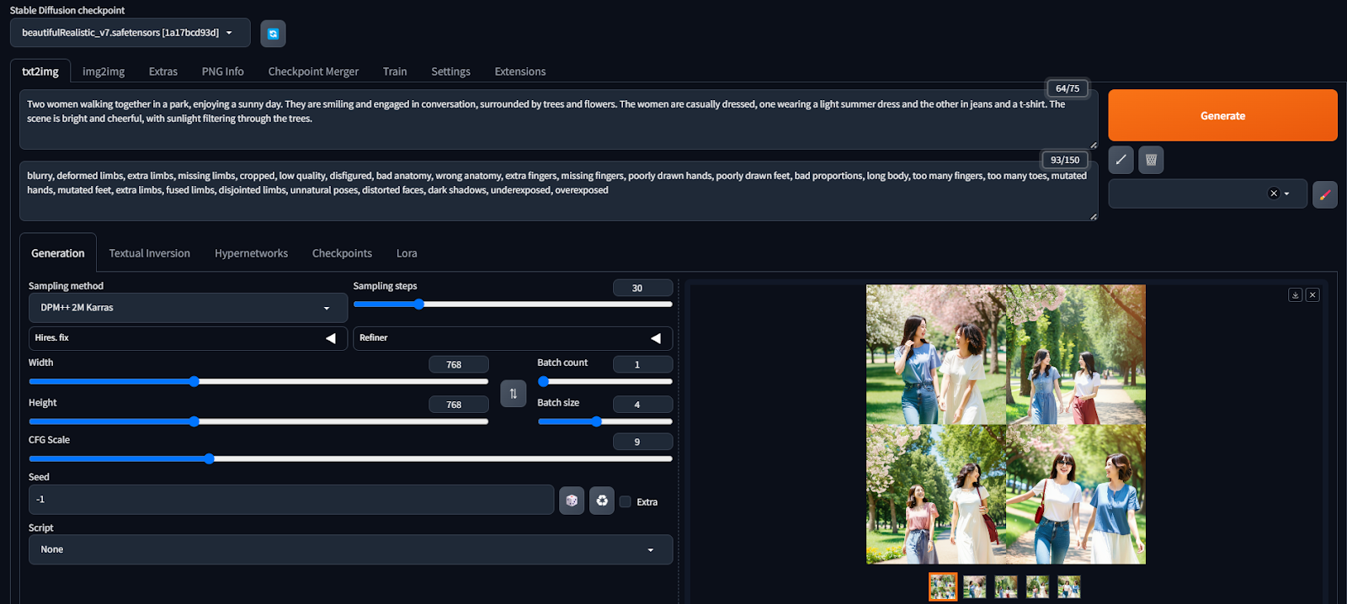1347x604 pixels.
Task: Select the second gallery thumbnail
Action: point(974,586)
